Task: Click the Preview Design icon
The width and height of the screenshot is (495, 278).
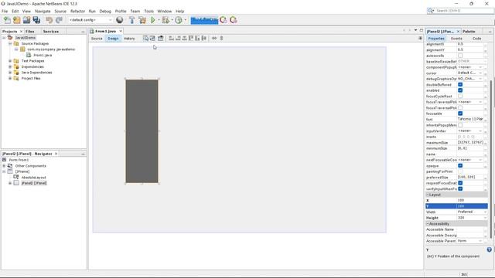Action: 161,38
